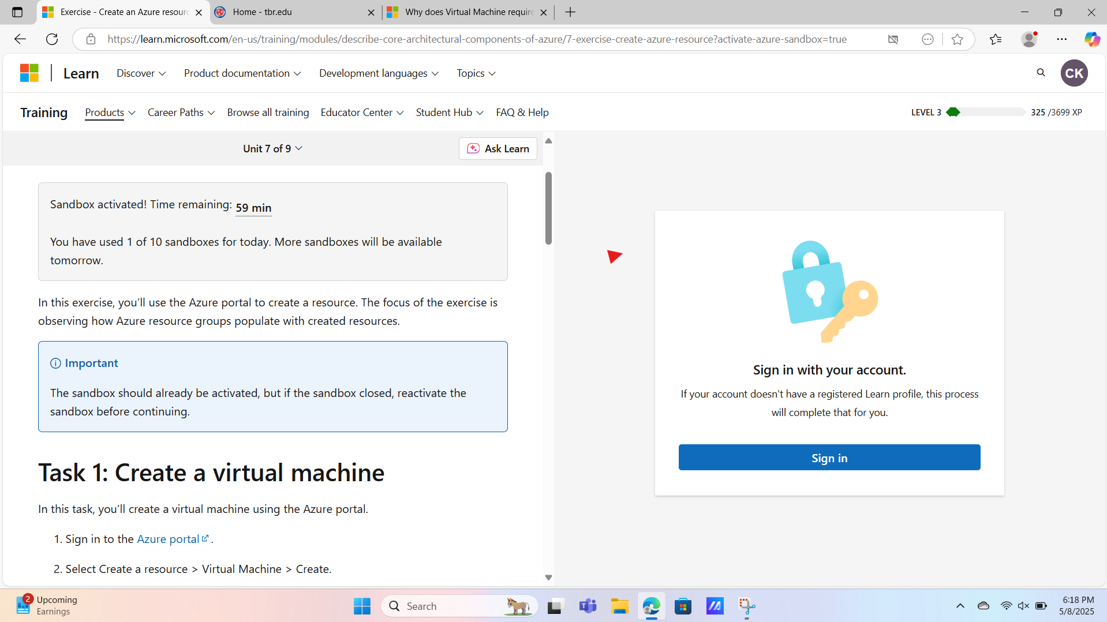Click the Training heading link
This screenshot has height=622, width=1107.
tap(44, 113)
